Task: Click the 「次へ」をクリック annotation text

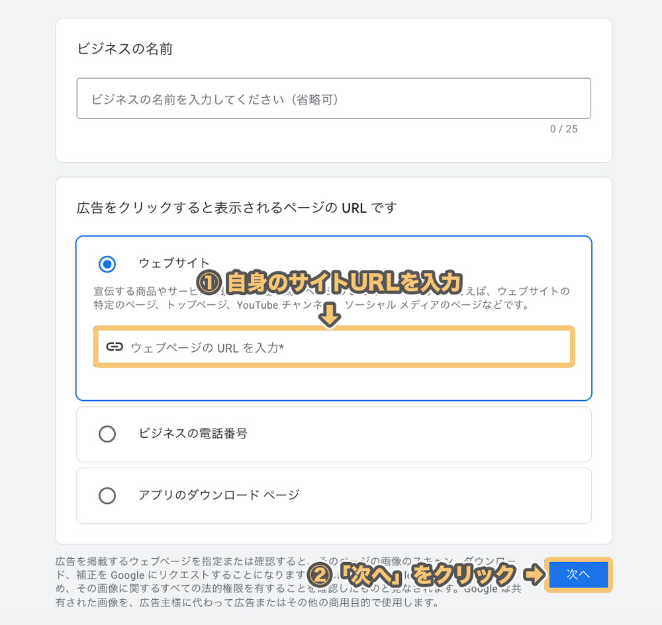Action: [427, 574]
